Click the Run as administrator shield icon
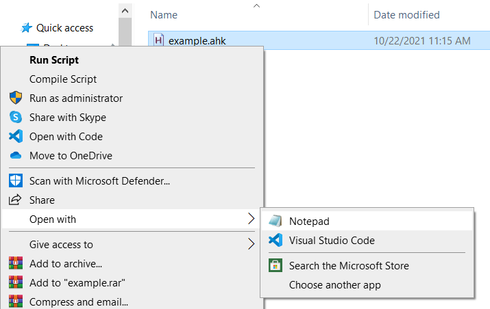 point(16,98)
